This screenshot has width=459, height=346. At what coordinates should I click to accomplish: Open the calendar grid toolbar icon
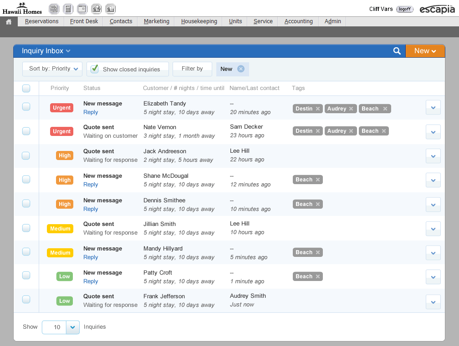[x=82, y=9]
